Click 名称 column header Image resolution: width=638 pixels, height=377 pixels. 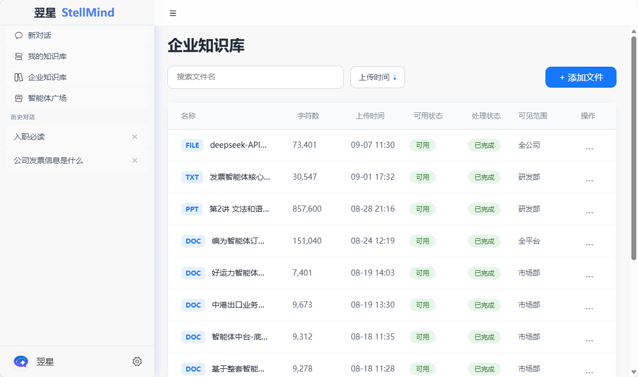188,116
